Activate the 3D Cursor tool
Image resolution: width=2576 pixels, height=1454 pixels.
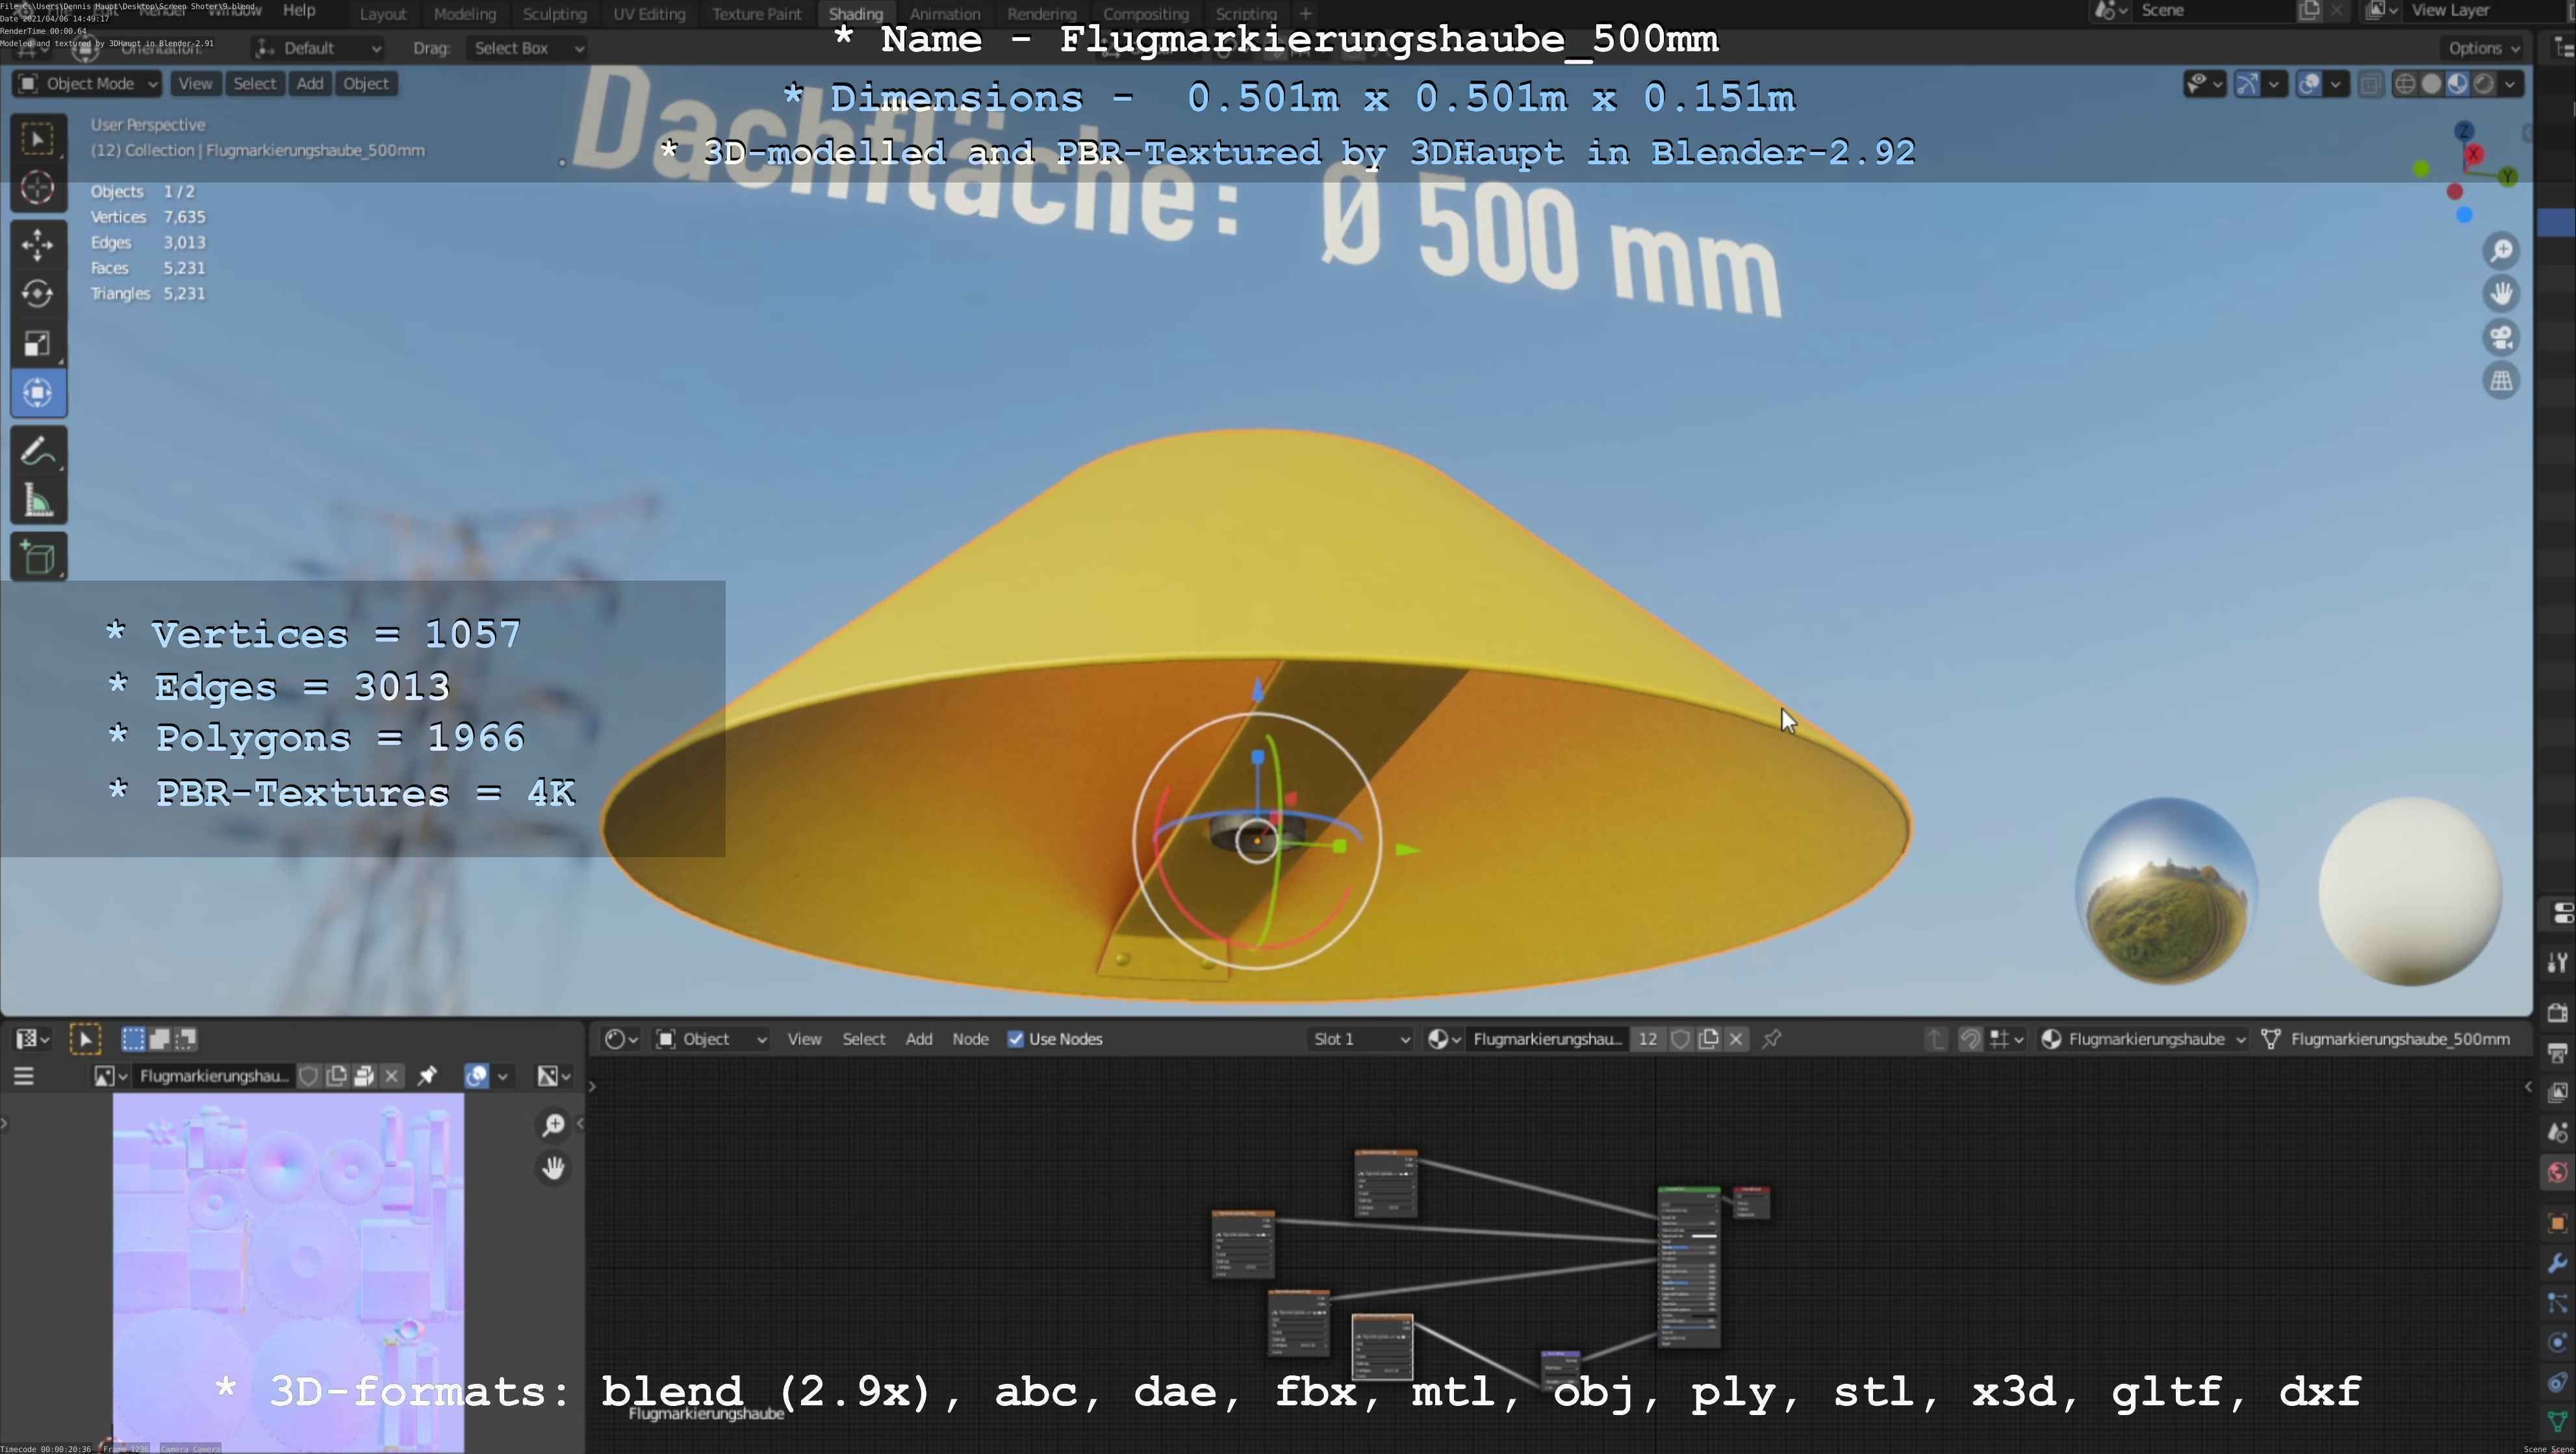pyautogui.click(x=38, y=188)
